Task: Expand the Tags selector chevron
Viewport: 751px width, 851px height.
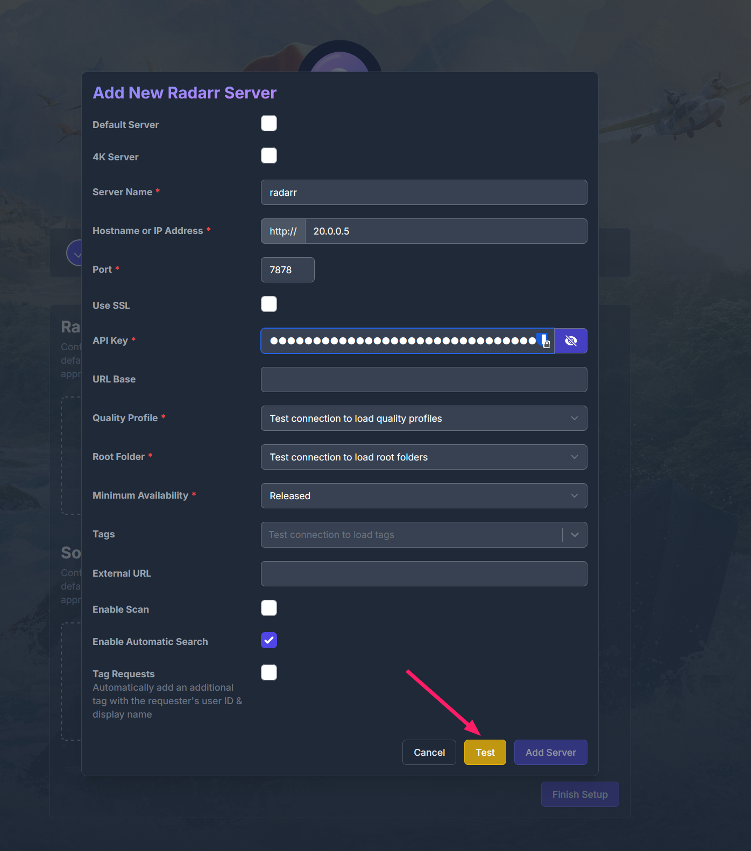Action: [x=575, y=535]
